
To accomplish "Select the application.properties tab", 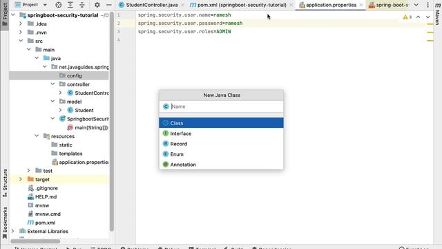I will pyautogui.click(x=331, y=5).
